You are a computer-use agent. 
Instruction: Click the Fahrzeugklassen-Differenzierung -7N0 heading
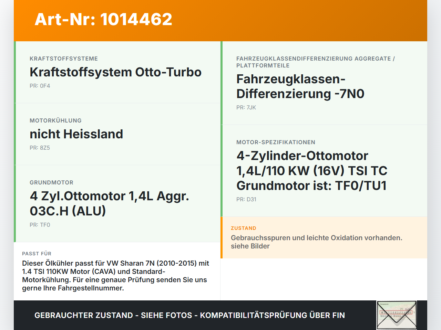(300, 86)
